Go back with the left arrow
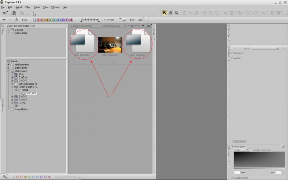 coord(4,19)
